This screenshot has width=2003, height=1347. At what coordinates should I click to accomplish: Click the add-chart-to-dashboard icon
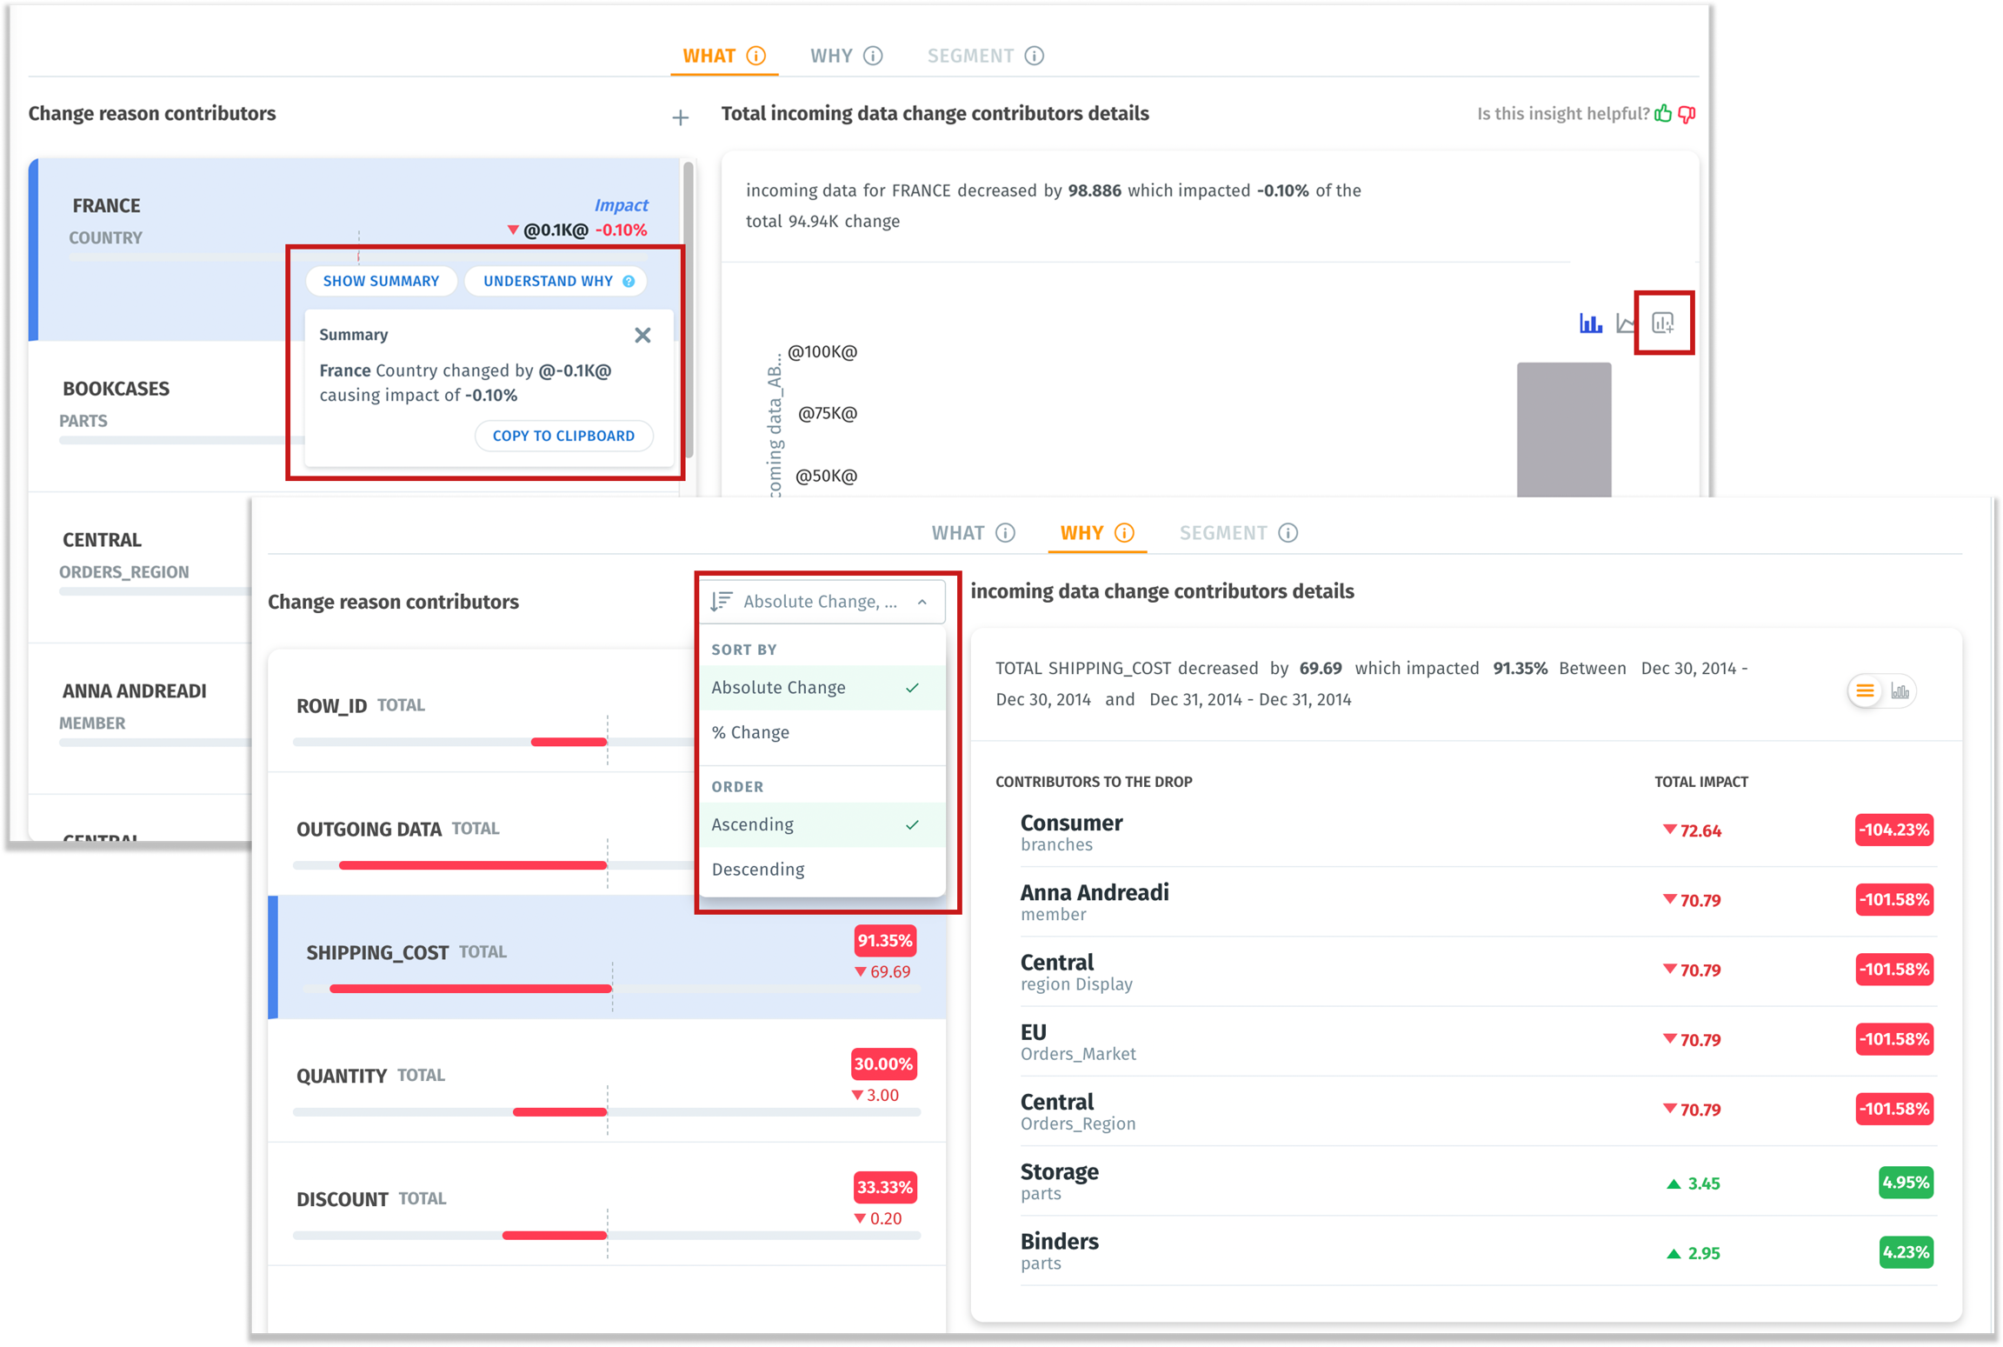[x=1662, y=323]
